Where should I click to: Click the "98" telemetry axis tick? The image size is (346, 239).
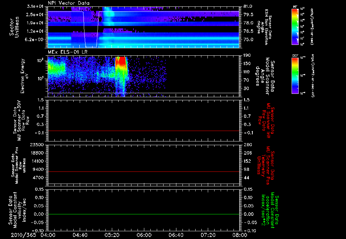(x=246, y=169)
